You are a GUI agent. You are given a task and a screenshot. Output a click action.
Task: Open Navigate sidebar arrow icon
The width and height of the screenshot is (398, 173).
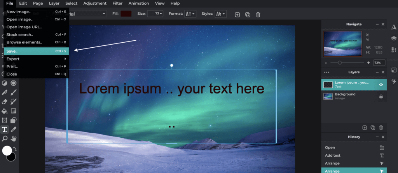394,27
